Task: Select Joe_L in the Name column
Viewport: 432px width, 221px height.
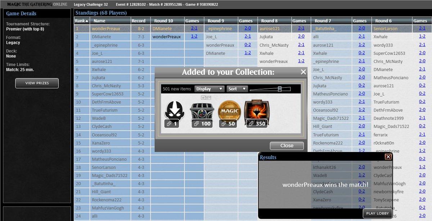Action: (97, 53)
